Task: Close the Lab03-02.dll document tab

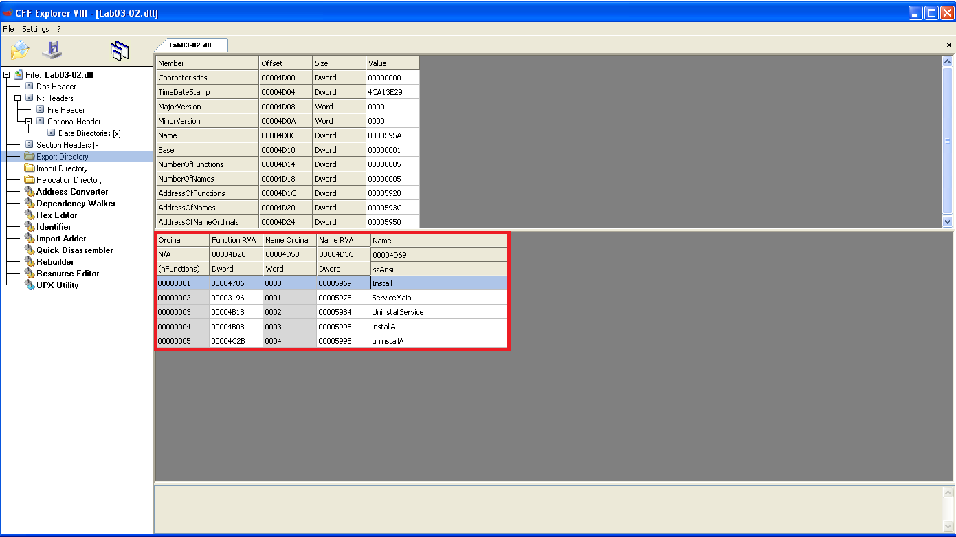Action: [x=949, y=45]
